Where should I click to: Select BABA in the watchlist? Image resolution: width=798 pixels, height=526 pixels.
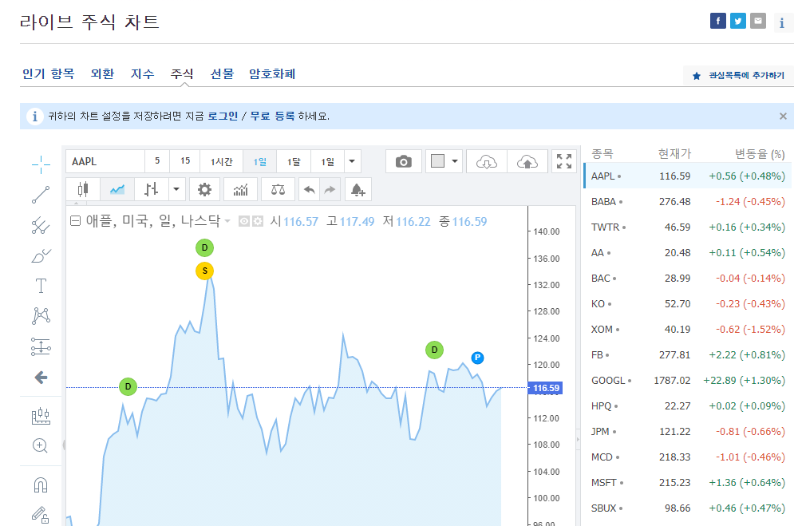pyautogui.click(x=688, y=202)
